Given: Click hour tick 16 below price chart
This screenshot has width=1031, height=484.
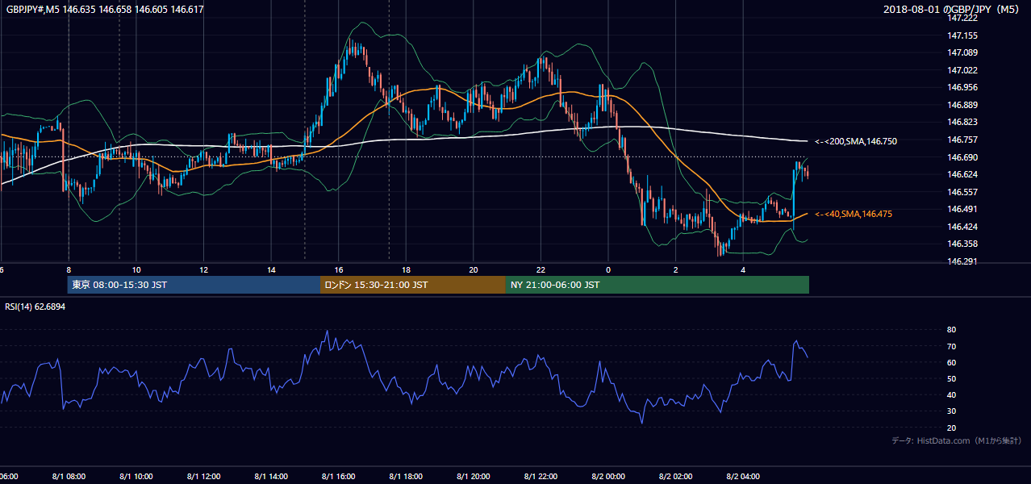Looking at the screenshot, I should click(x=339, y=270).
